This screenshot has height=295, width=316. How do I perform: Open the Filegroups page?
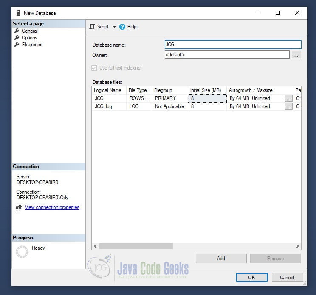[32, 45]
